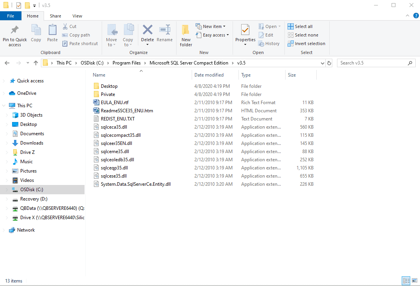Click Paste shortcut command

click(80, 44)
